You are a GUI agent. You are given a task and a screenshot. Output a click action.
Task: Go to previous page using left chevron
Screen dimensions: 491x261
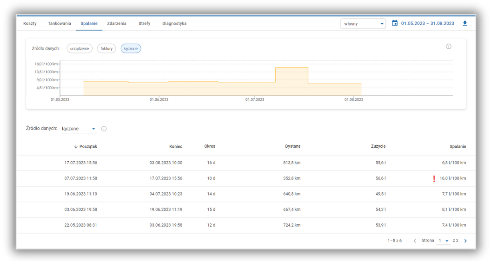point(415,241)
